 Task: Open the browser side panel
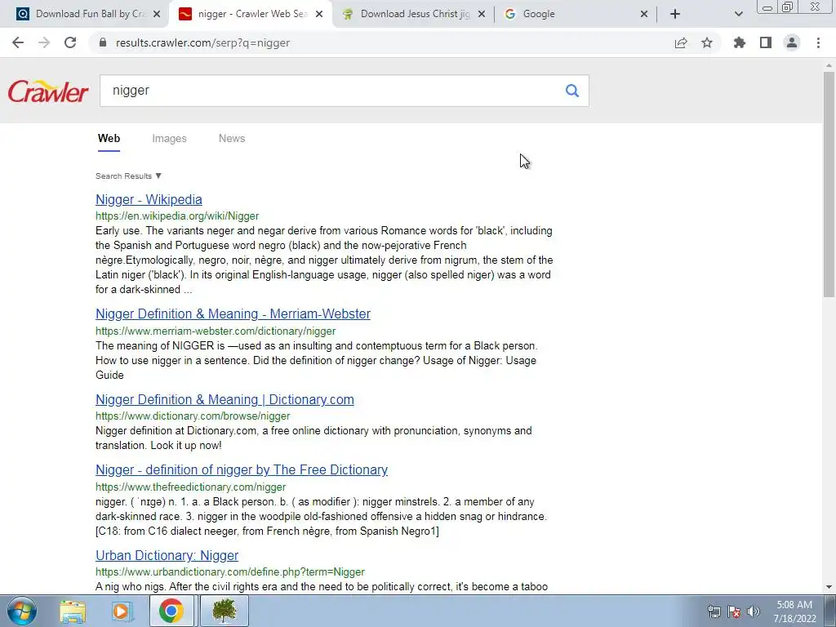(766, 42)
